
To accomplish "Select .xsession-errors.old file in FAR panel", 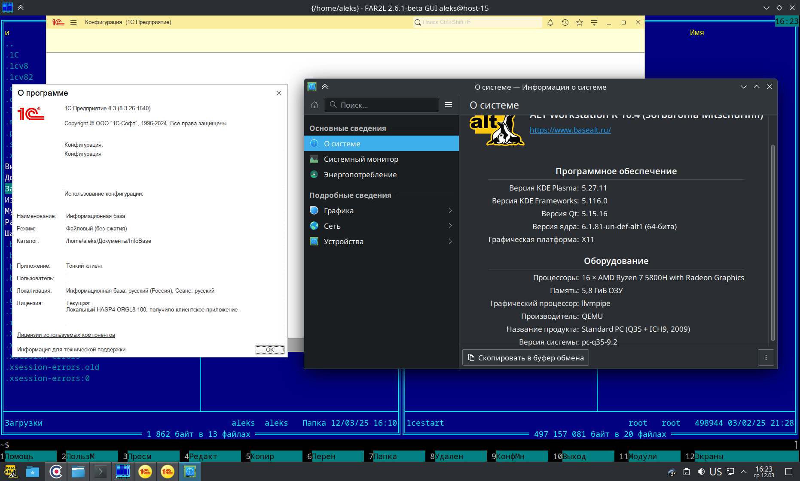I will click(x=52, y=367).
